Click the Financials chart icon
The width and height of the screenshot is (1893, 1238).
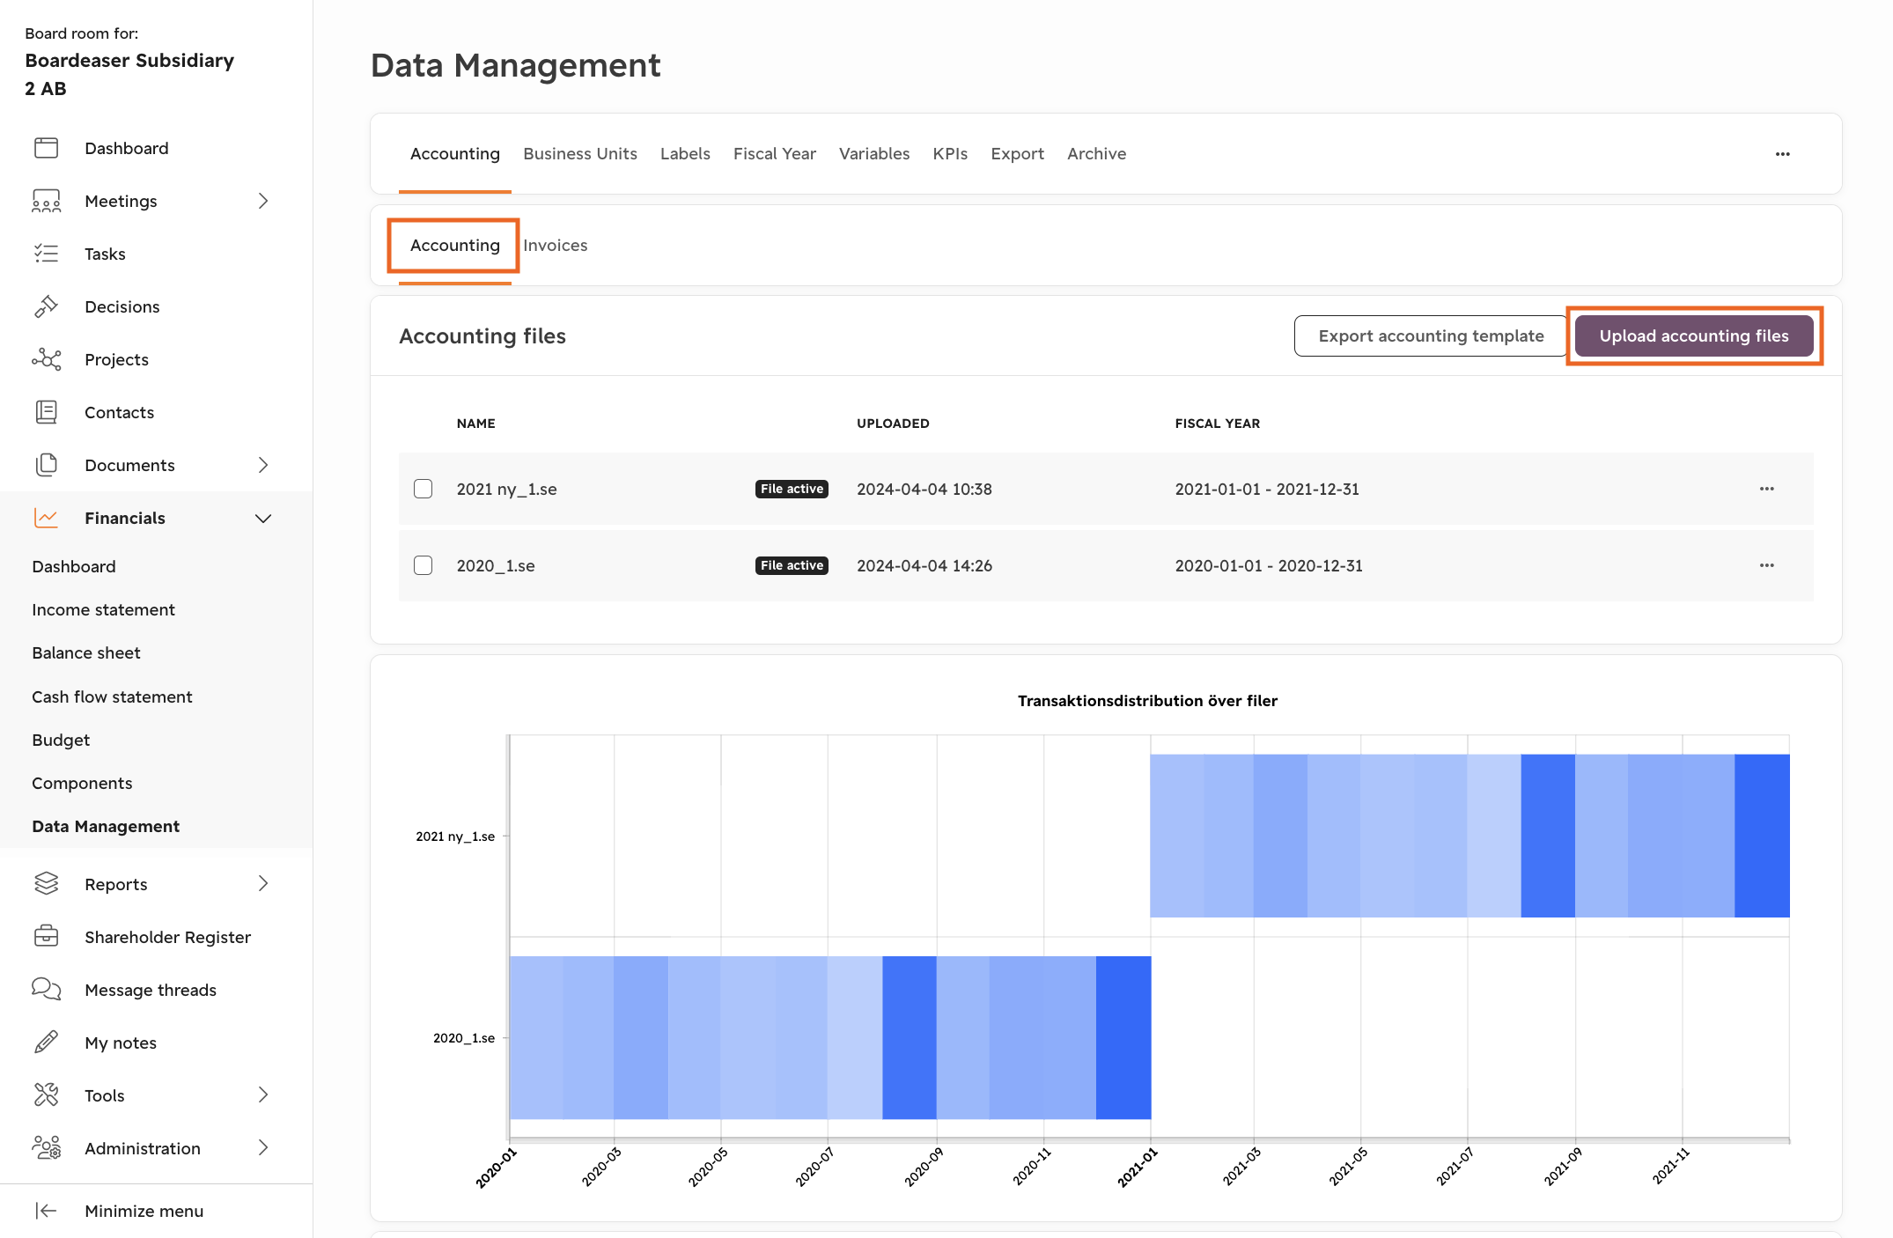pos(46,518)
